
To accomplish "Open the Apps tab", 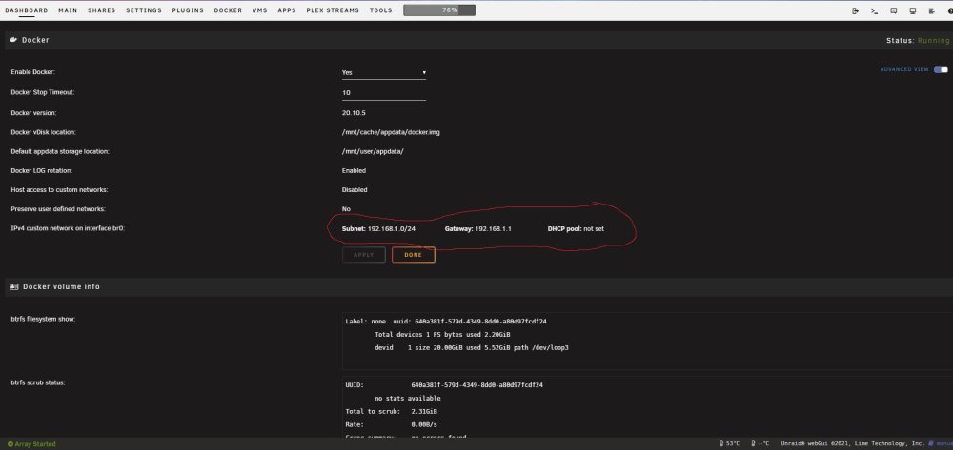I will 287,10.
